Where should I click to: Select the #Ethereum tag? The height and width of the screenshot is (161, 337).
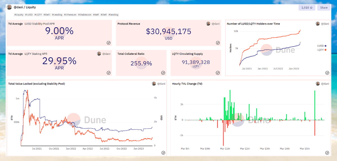point(70,15)
